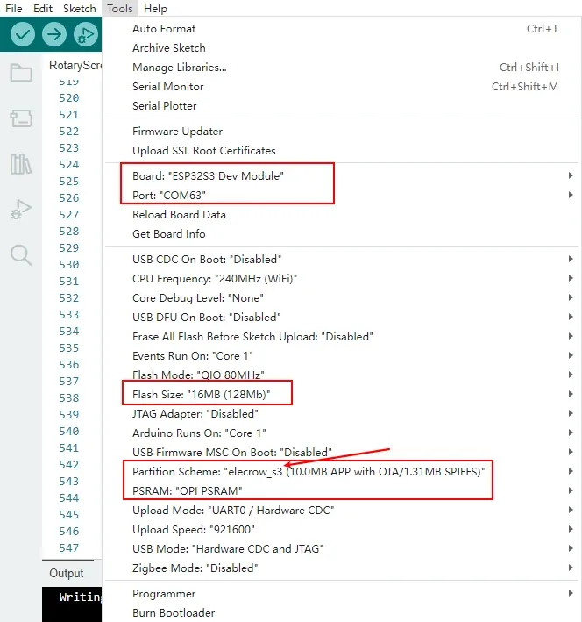Click line number 540 in gutter

click(x=69, y=432)
